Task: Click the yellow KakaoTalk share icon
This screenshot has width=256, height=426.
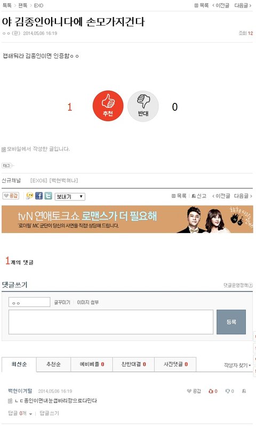Action: pyautogui.click(x=30, y=196)
